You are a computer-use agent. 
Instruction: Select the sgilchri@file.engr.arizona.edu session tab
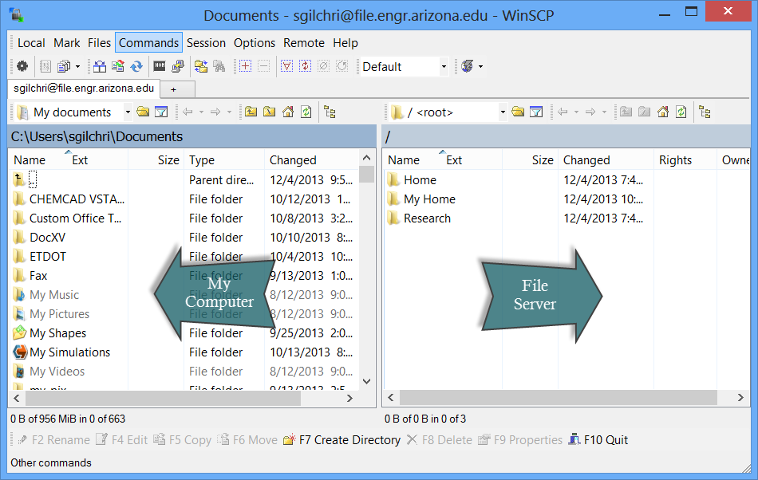[84, 89]
